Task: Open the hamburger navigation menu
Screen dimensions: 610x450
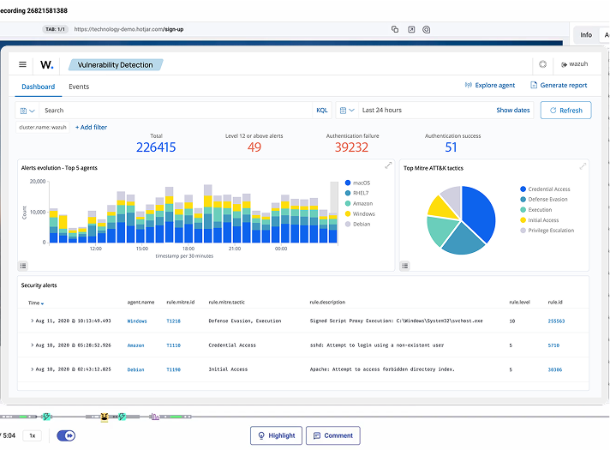Action: tap(22, 64)
